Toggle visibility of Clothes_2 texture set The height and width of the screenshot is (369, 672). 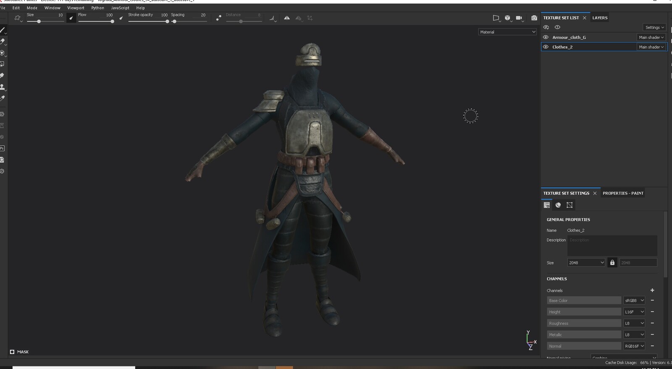(x=546, y=47)
